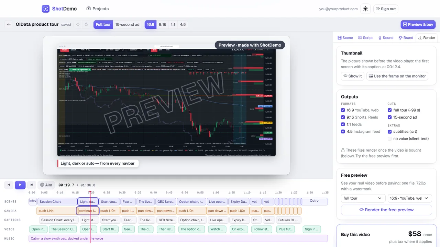Image resolution: width=440 pixels, height=247 pixels.
Task: Select the Intro scene clip
Action: (x=33, y=201)
